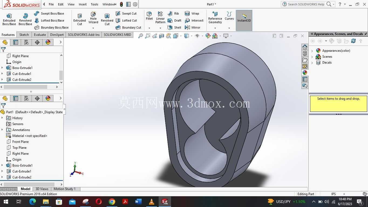Open Windows Start menu
This screenshot has height=207, width=368.
coord(6,202)
